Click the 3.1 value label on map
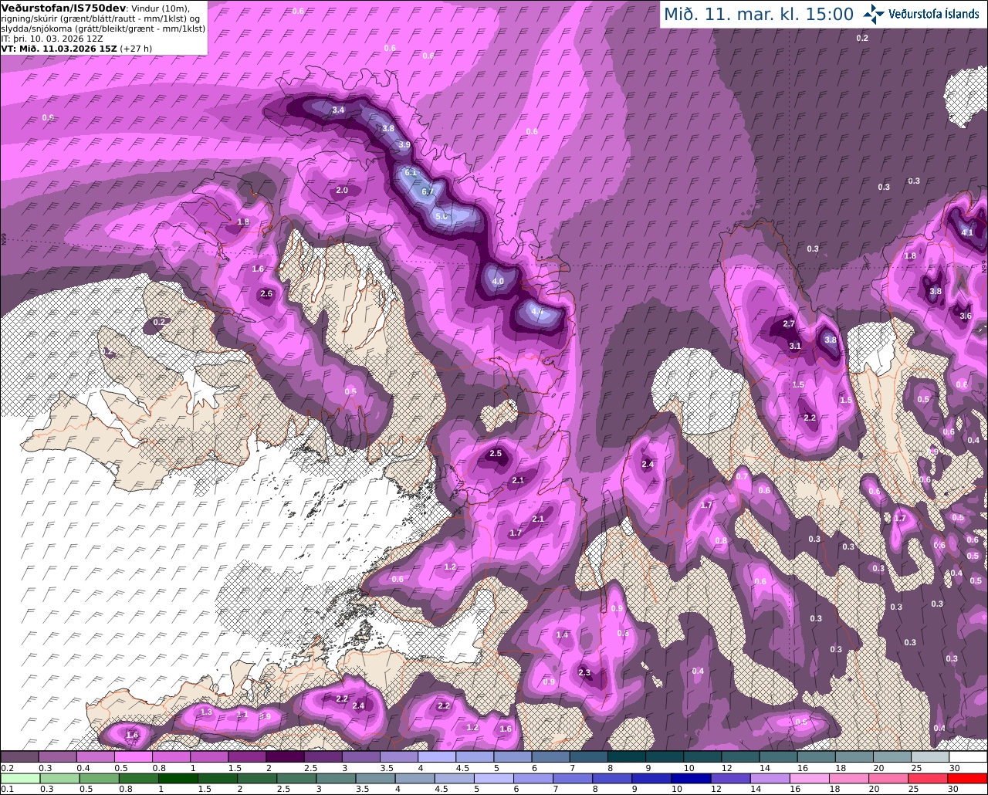The height and width of the screenshot is (795, 988). pos(795,347)
